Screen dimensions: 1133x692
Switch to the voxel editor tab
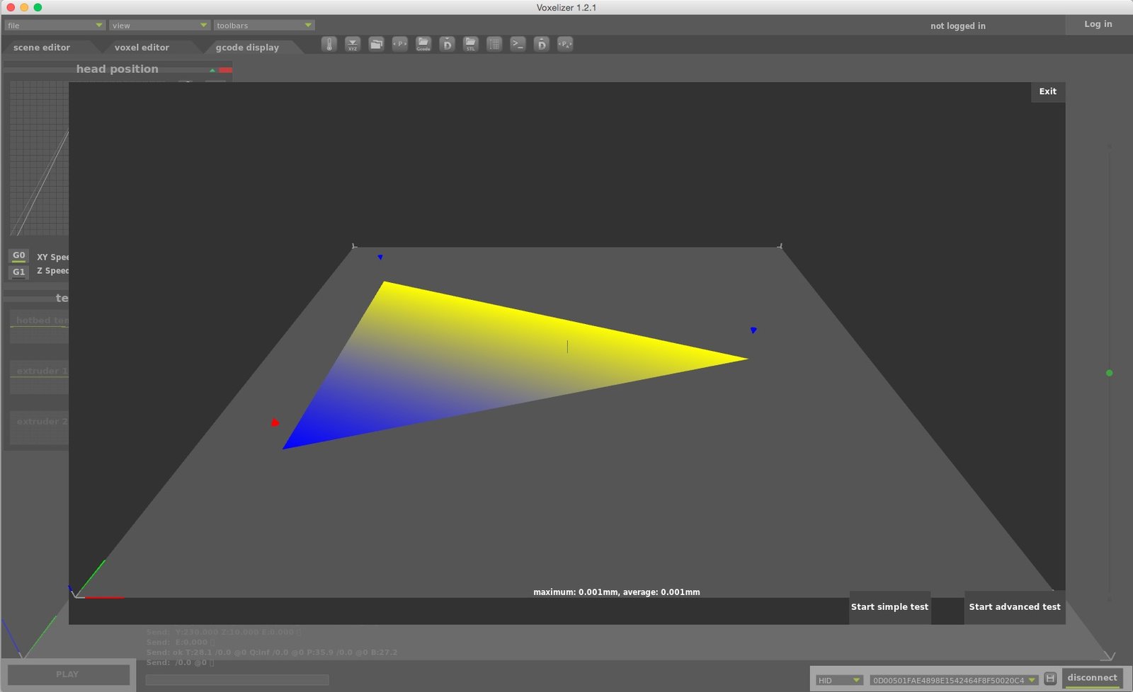pyautogui.click(x=142, y=47)
